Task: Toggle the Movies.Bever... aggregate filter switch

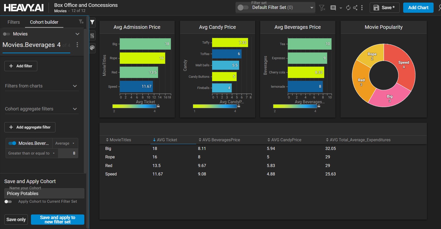Action: click(x=12, y=143)
